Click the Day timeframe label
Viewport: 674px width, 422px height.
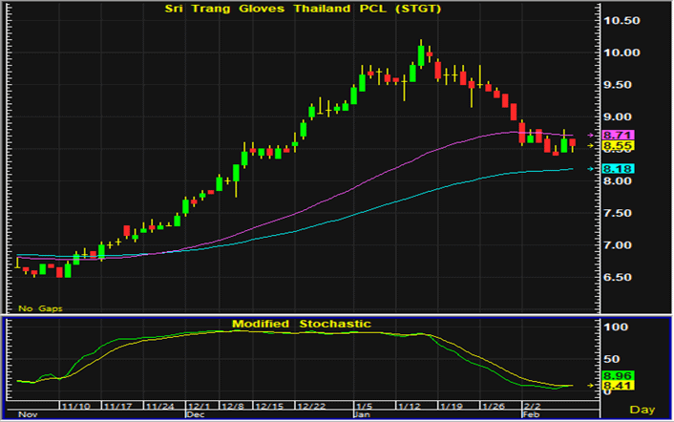point(646,409)
